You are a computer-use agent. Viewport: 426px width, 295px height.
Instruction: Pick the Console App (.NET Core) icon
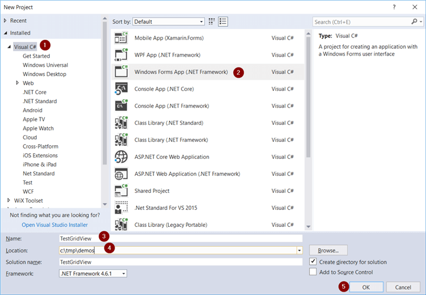121,89
